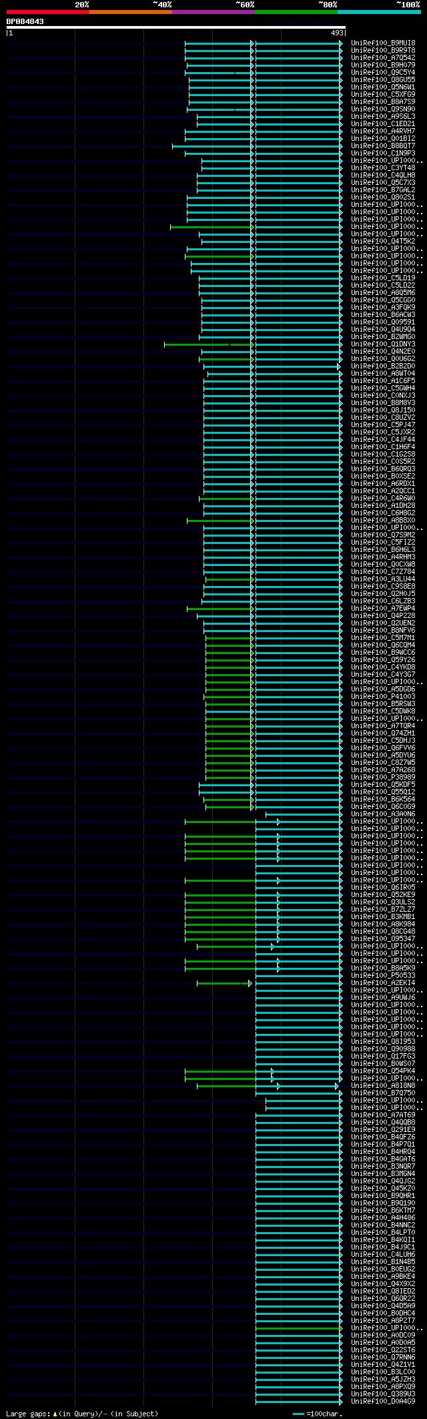Click the green ~80% identity legend segment
Screen dimensions: 427x1419
(x=296, y=11)
